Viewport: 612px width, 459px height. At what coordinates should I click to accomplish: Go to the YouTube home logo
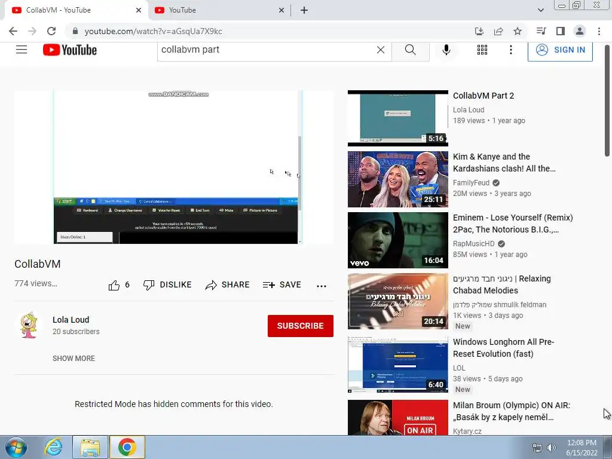[x=70, y=50]
